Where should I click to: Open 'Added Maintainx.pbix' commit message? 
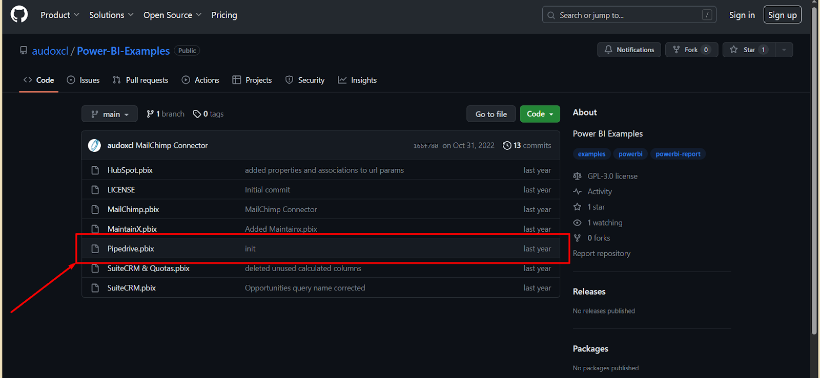click(x=281, y=229)
